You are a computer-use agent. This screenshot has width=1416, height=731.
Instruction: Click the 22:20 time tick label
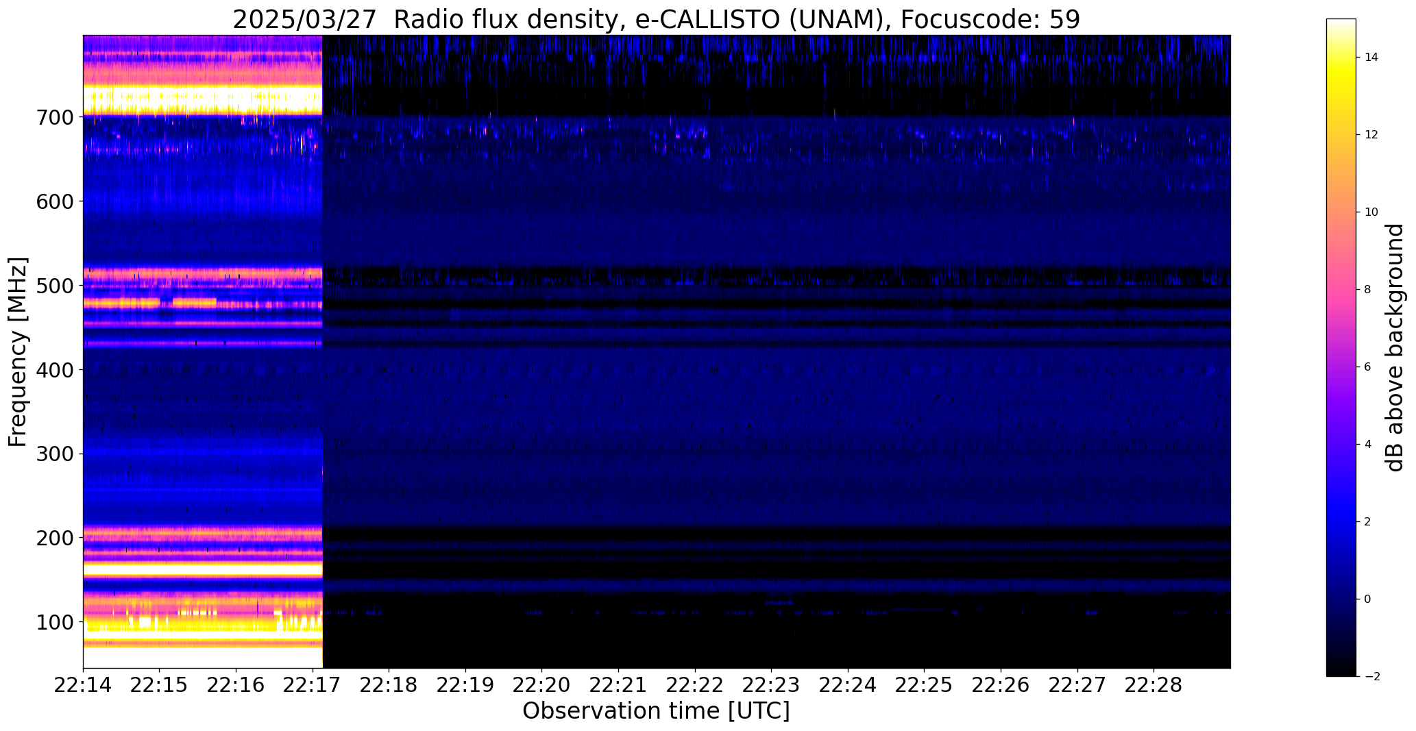(542, 685)
